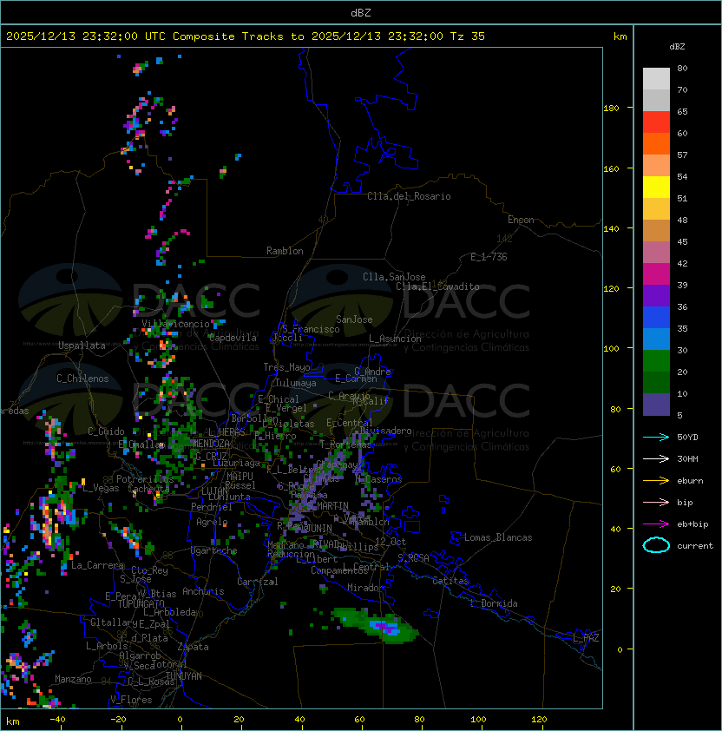Click the white 30HM arrow in legend
The height and width of the screenshot is (731, 722).
coord(656,459)
